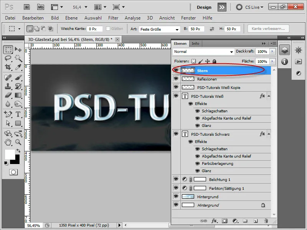This screenshot has width=307, height=230.
Task: Click the Kante verbessern button
Action: tap(268, 28)
